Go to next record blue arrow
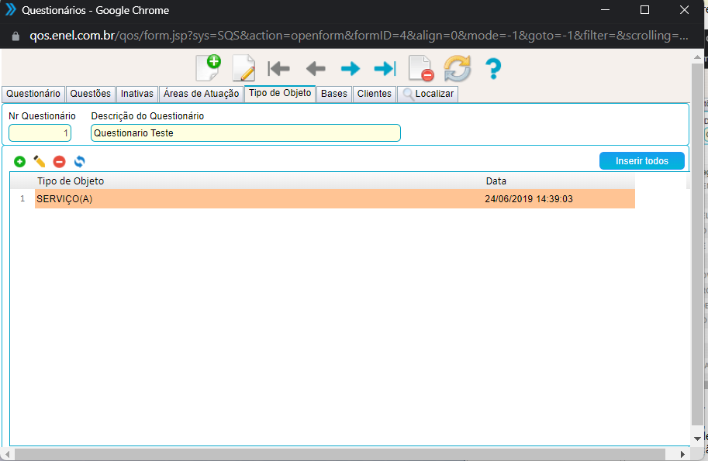The image size is (708, 461). click(351, 68)
